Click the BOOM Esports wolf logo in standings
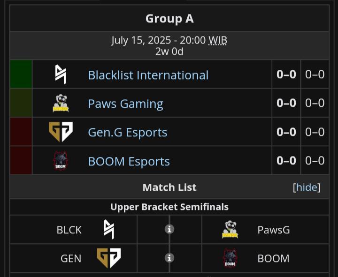 pos(61,161)
